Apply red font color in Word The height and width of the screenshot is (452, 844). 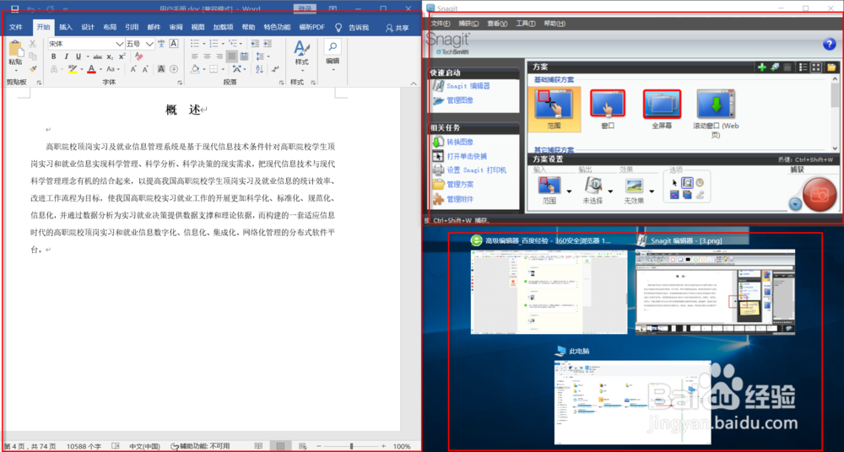(91, 69)
